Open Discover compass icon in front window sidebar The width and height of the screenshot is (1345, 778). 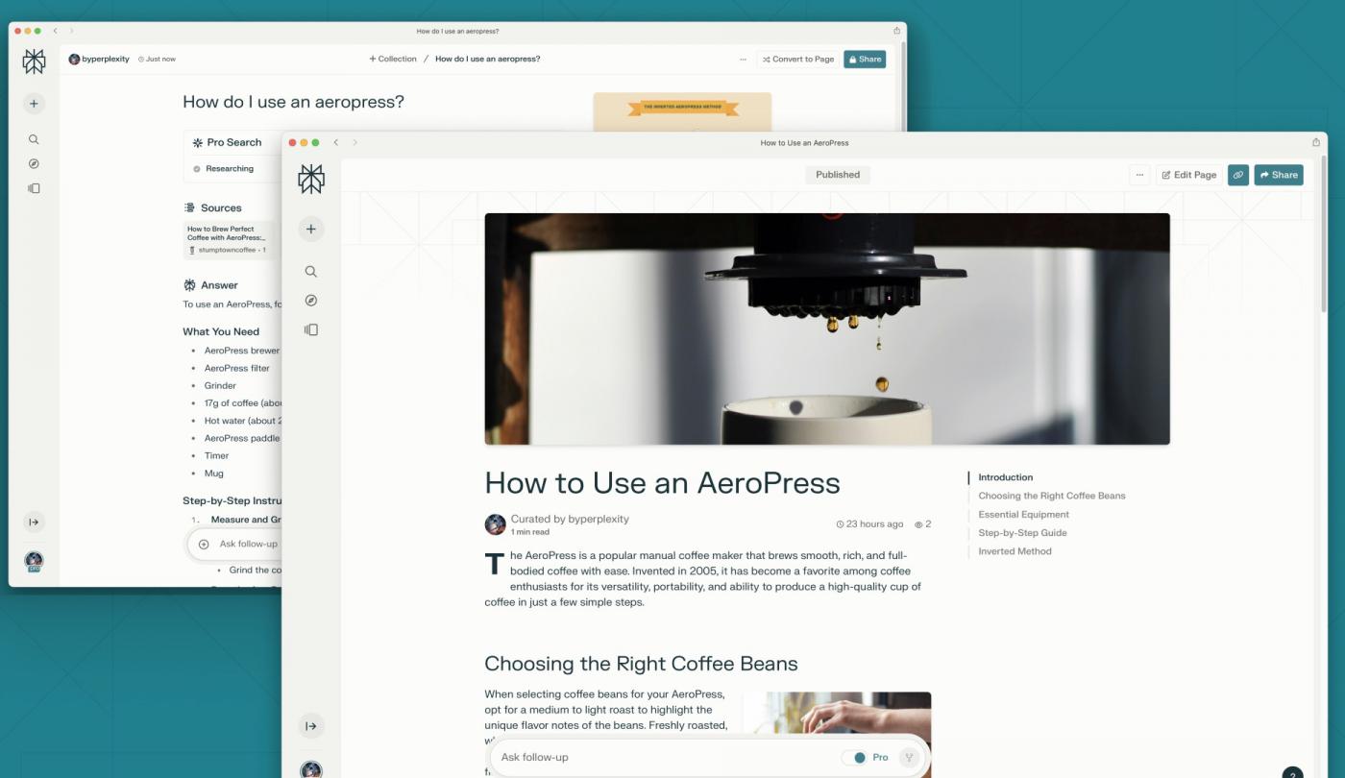[x=311, y=301]
